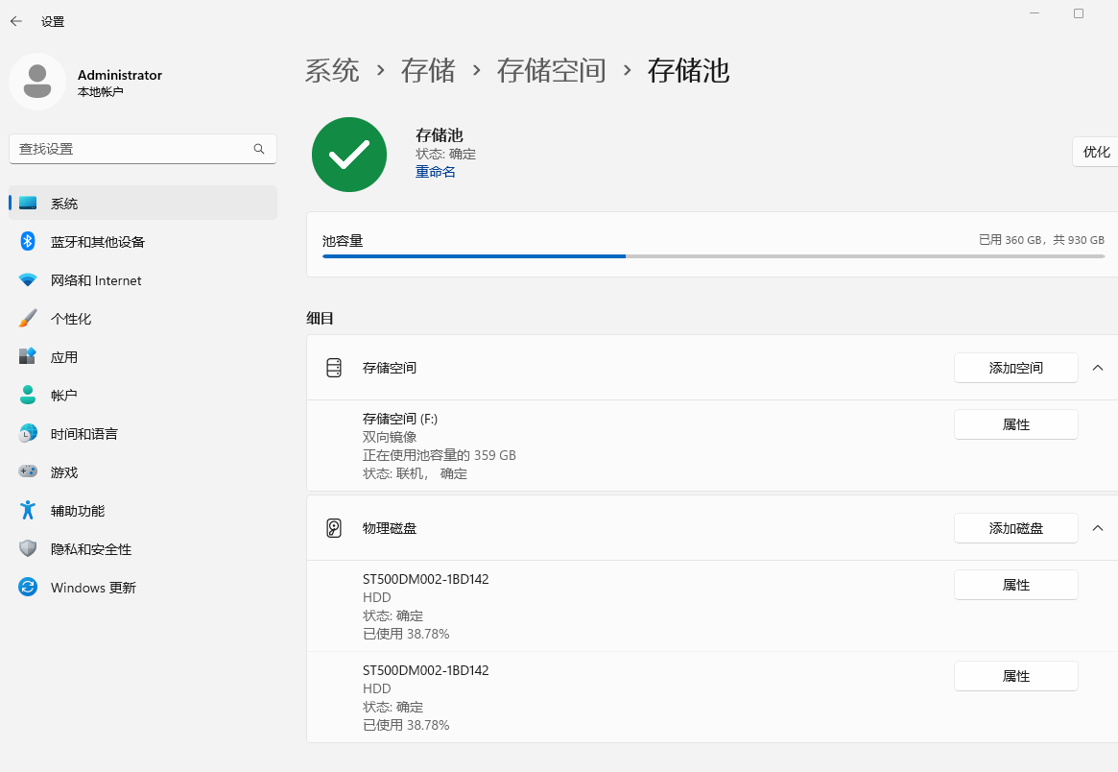Click the 已用 360 GB，共 930 GB text

point(1041,240)
